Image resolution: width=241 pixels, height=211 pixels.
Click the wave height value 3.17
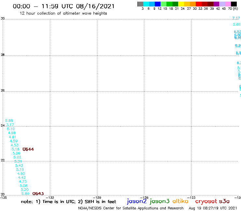point(10,125)
